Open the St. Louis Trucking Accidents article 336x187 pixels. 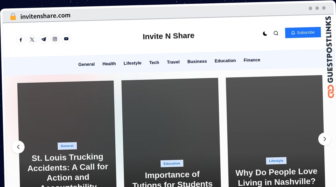pos(68,170)
